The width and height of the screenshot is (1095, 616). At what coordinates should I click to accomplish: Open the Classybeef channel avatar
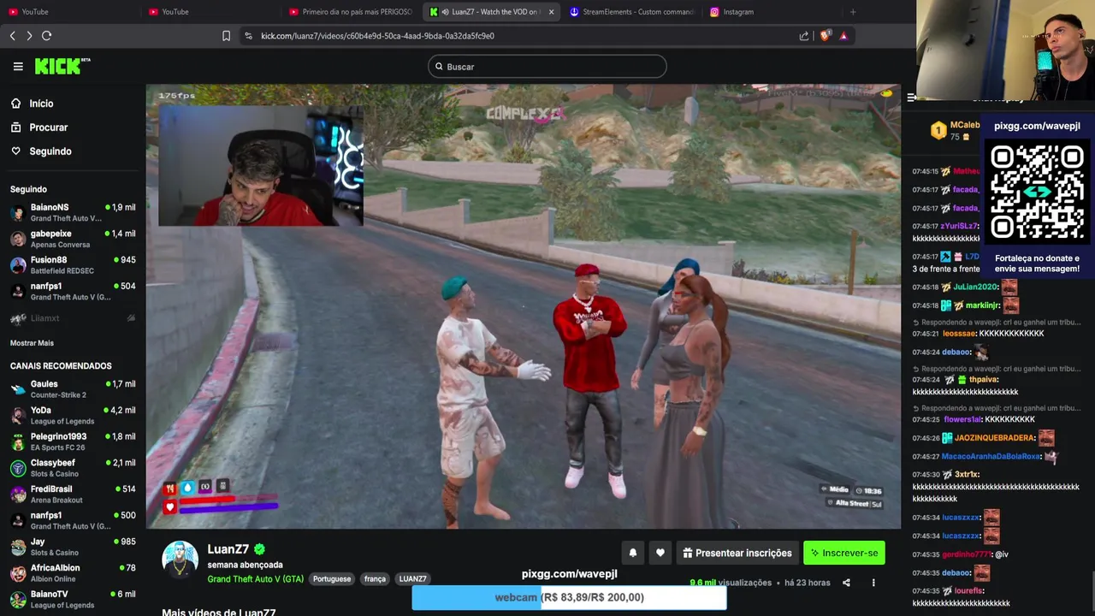[x=18, y=468]
